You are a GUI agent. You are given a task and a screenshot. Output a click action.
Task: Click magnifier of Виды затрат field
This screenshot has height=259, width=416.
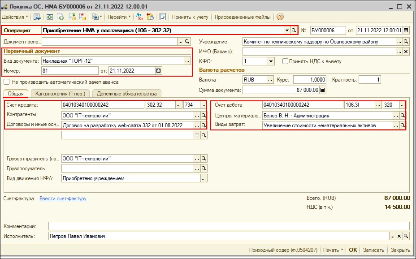point(403,125)
